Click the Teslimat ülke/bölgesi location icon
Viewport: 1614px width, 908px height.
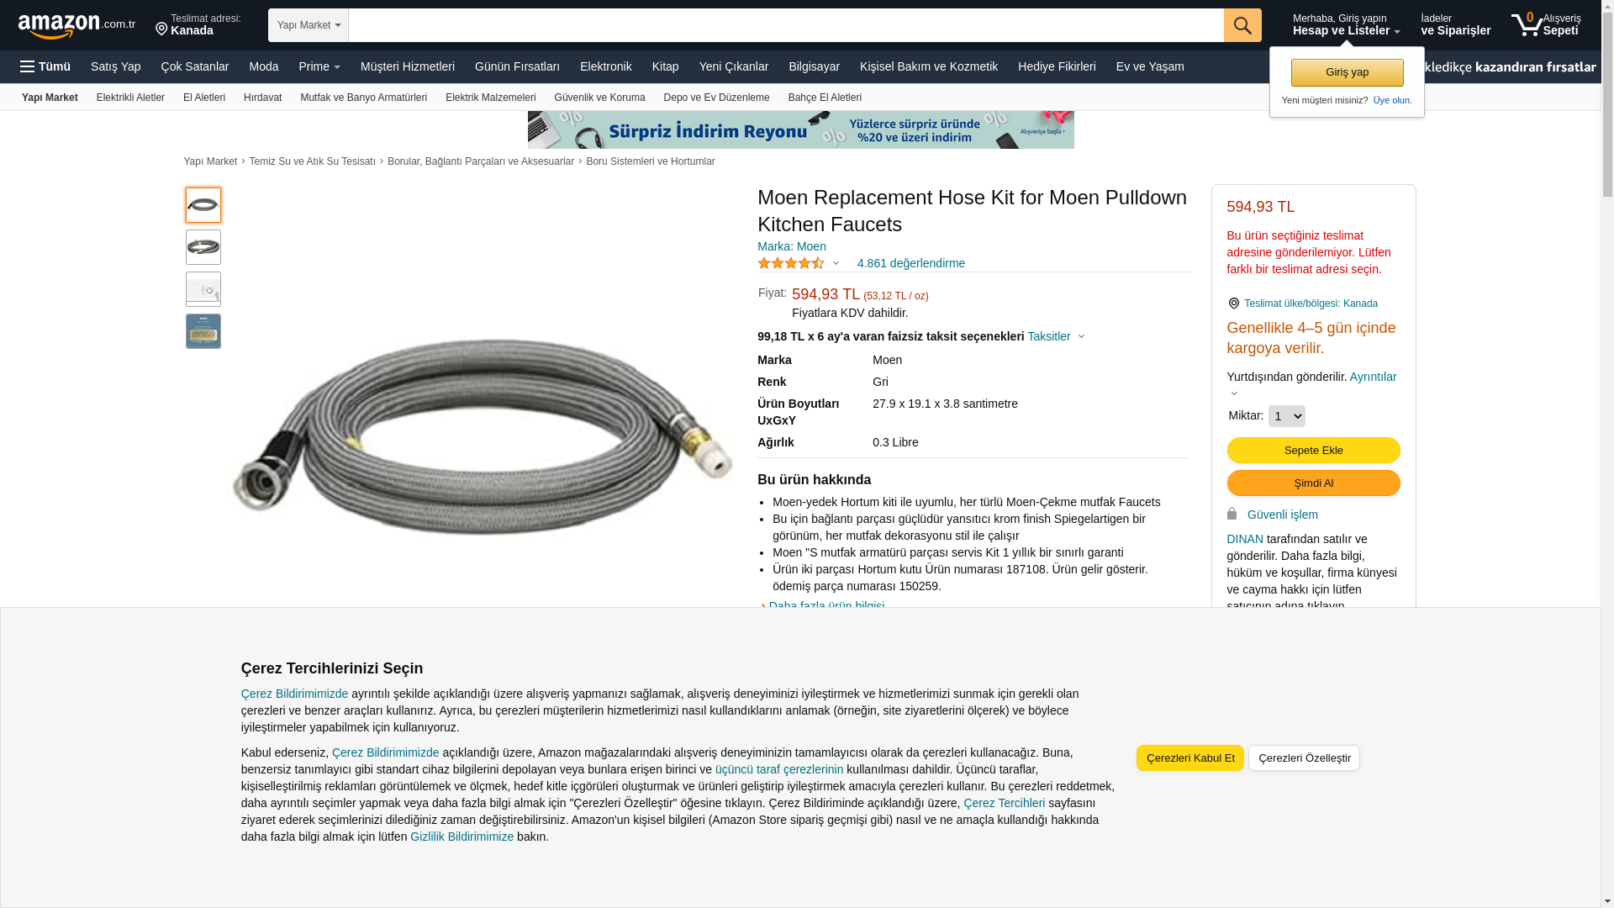point(1233,304)
